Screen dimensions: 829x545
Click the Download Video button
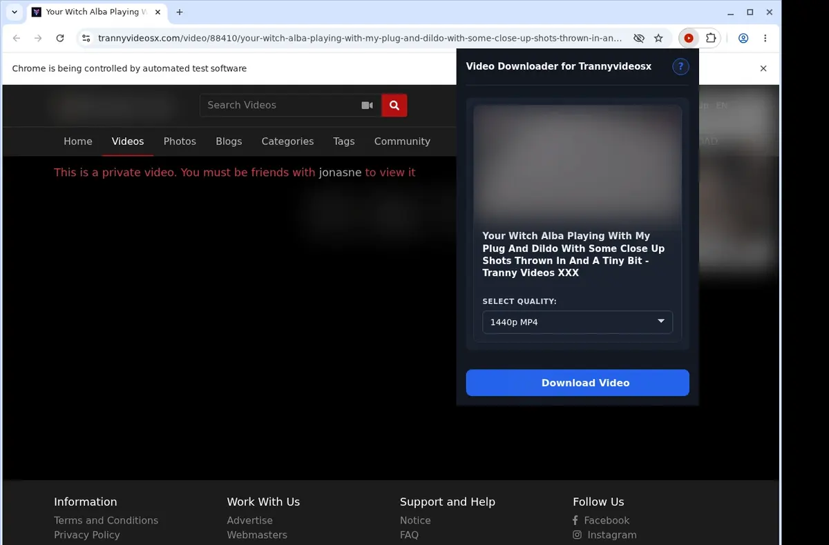[x=578, y=383]
